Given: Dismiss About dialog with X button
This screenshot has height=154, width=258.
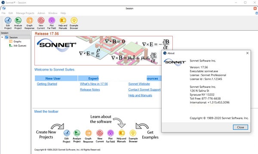Looking at the screenshot, I should pos(247,53).
